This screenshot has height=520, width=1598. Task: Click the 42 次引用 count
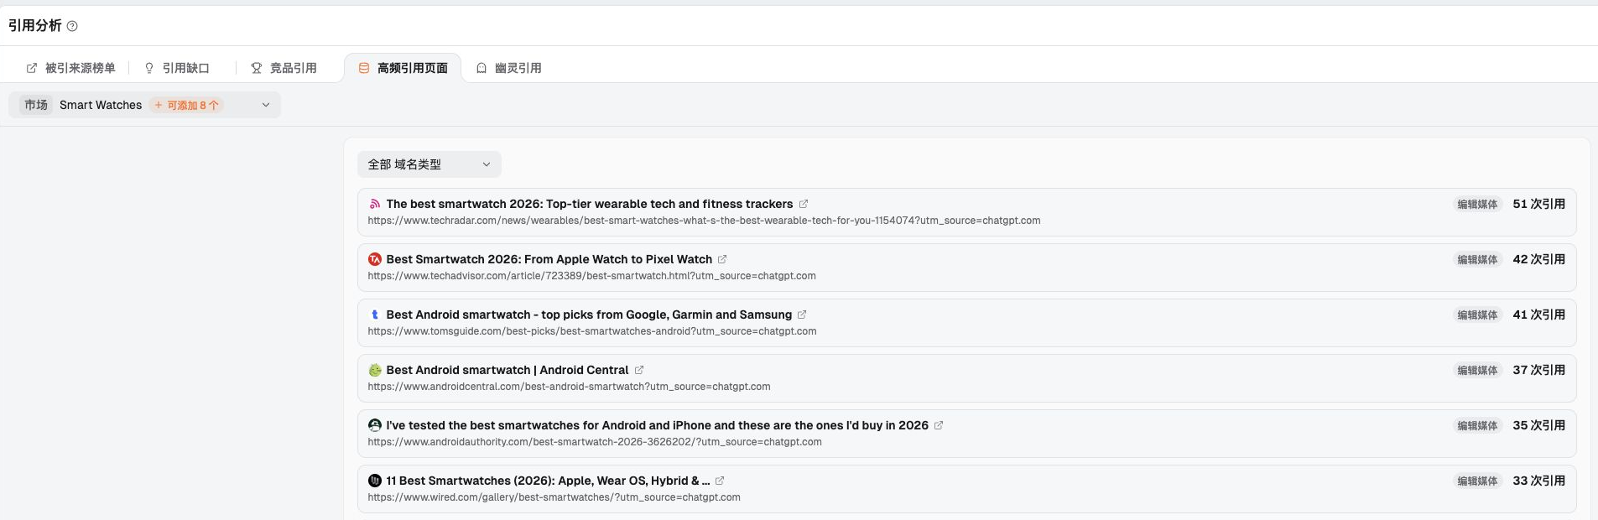point(1538,259)
